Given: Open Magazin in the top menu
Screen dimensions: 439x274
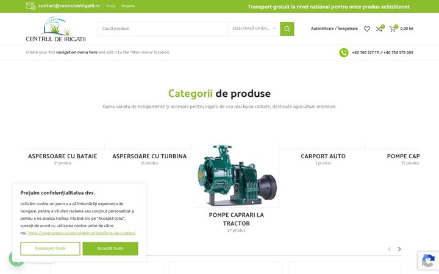Looking at the screenshot, I should pyautogui.click(x=128, y=6).
